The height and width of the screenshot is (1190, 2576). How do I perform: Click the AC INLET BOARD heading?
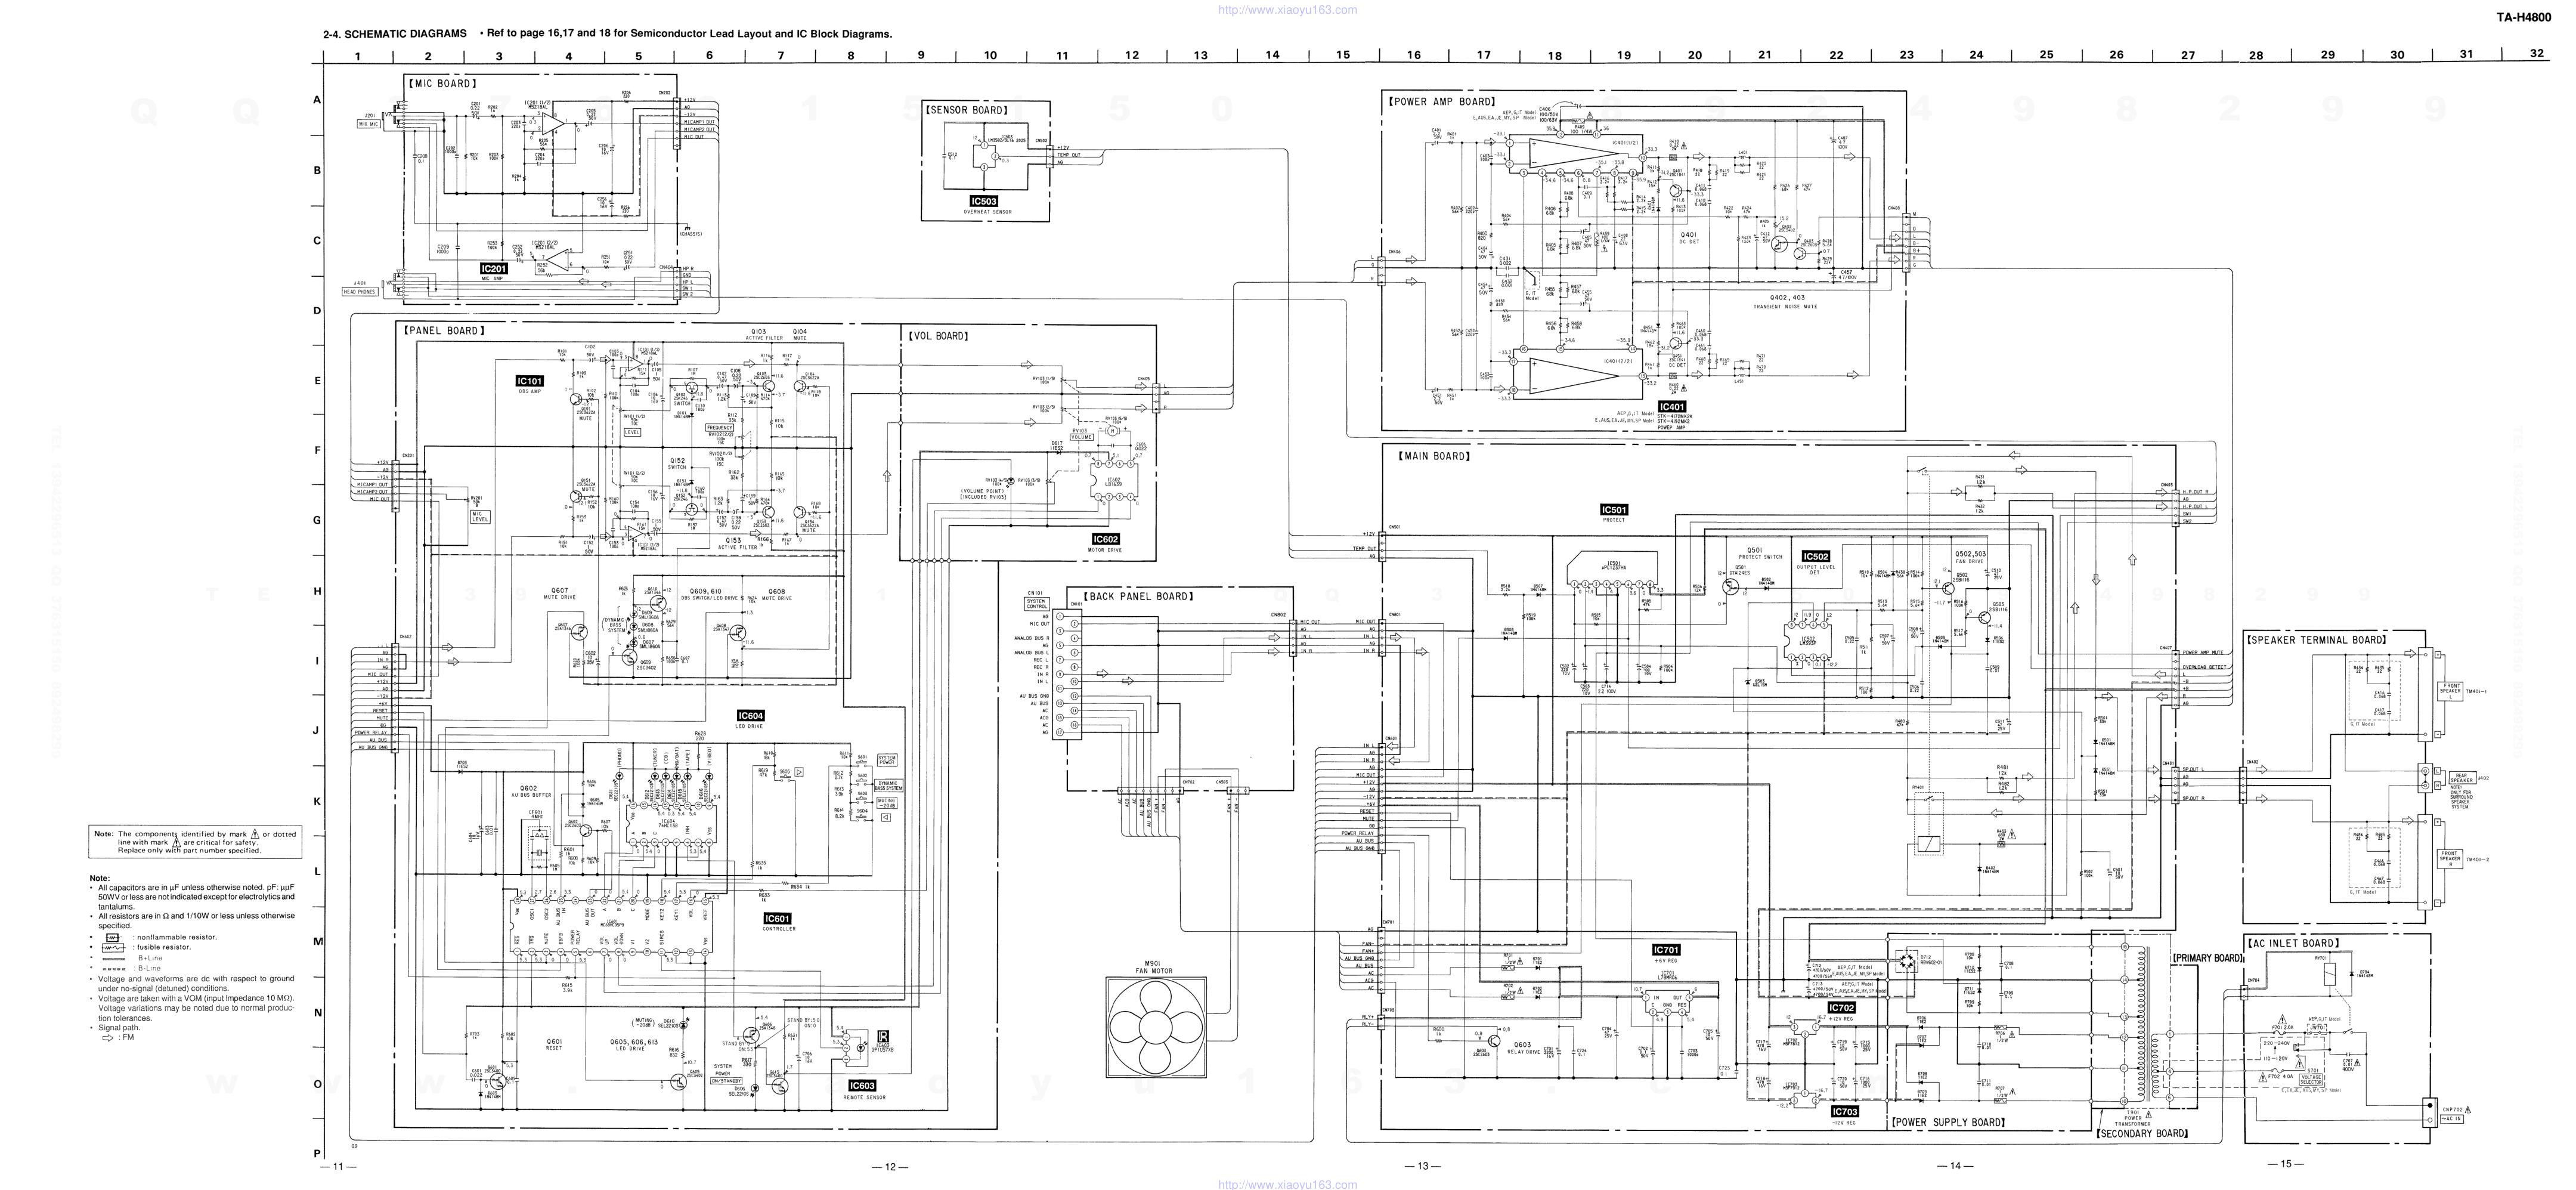point(2293,943)
